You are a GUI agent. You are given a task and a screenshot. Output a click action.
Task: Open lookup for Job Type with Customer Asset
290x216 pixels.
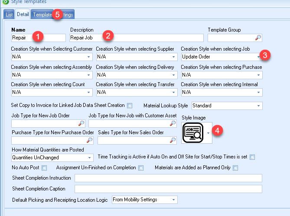tap(173, 123)
